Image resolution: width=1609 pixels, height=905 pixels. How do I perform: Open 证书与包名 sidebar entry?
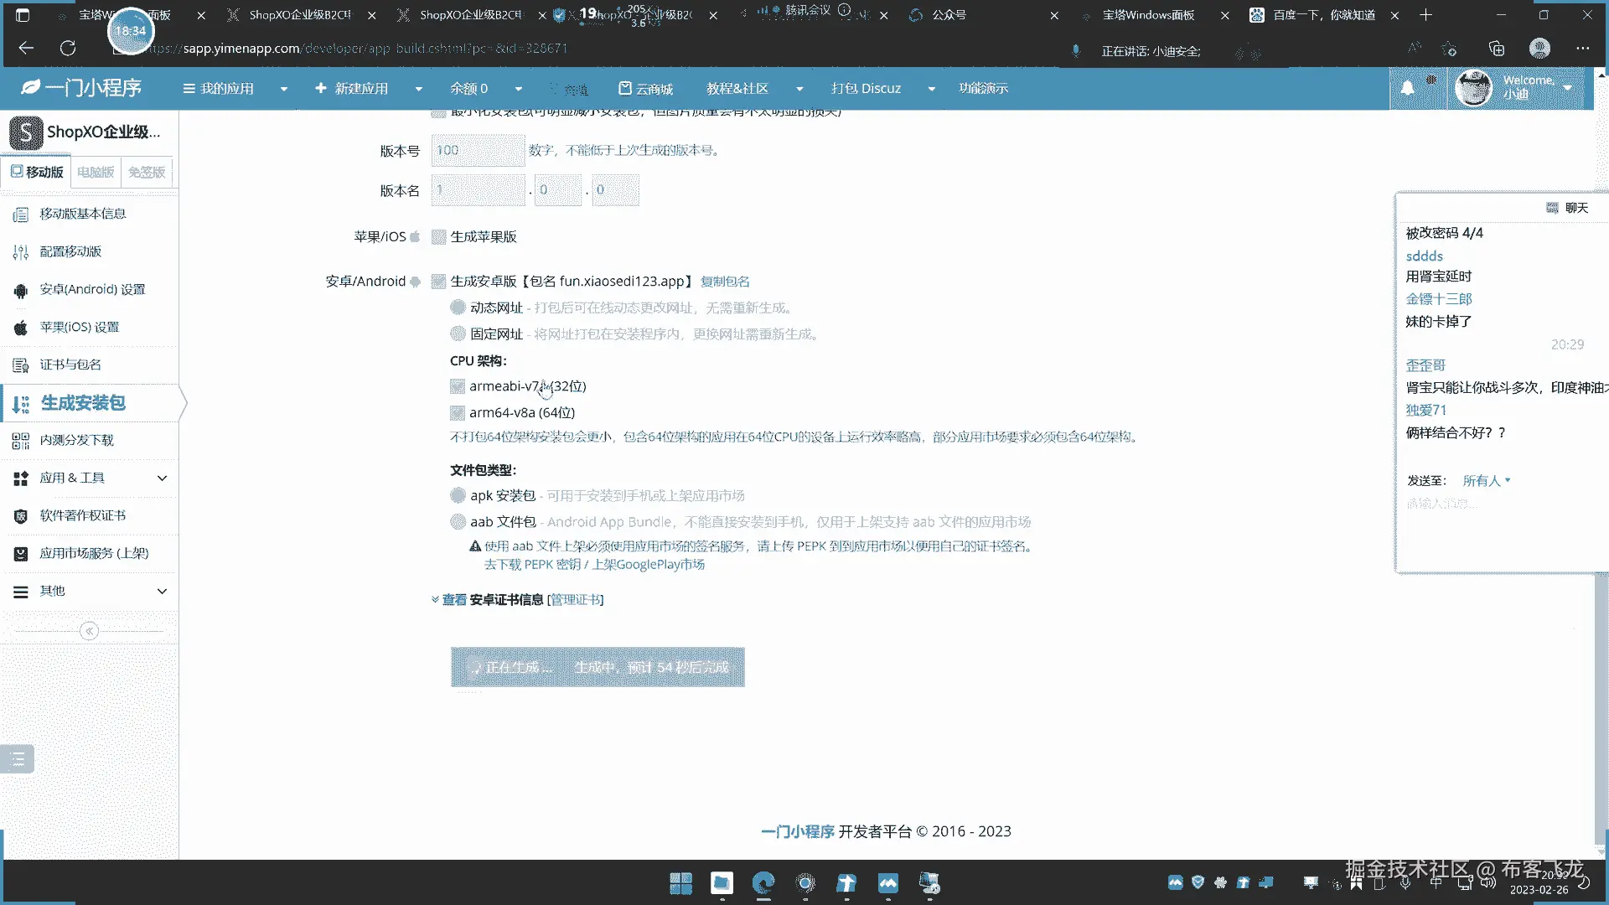pos(70,365)
